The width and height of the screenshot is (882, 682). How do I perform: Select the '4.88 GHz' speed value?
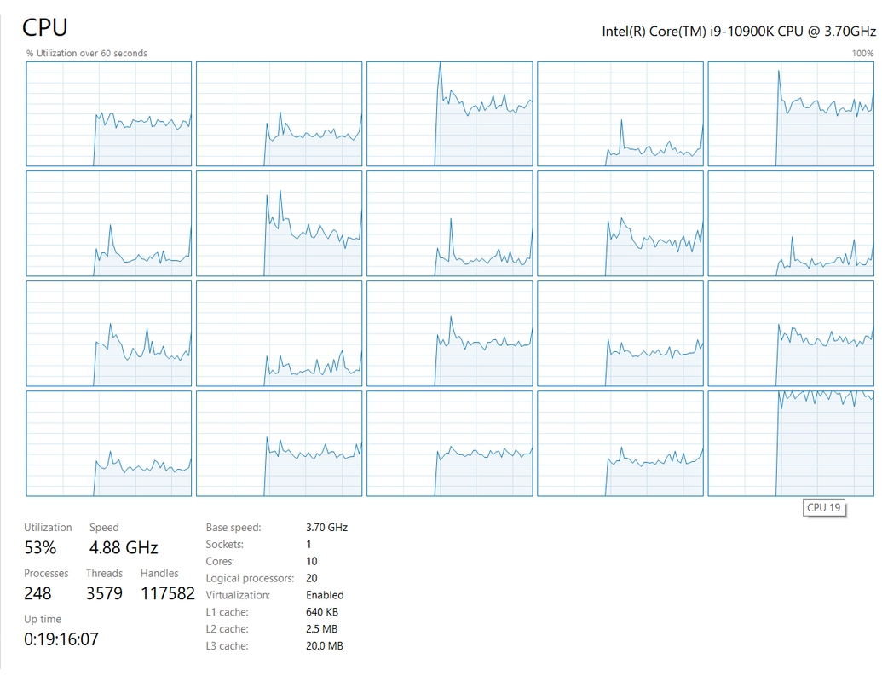(x=124, y=547)
